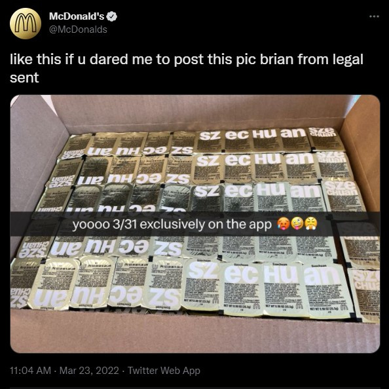Click the large "SZ" packet in bottom row
The height and width of the screenshot is (389, 389).
(x=204, y=270)
